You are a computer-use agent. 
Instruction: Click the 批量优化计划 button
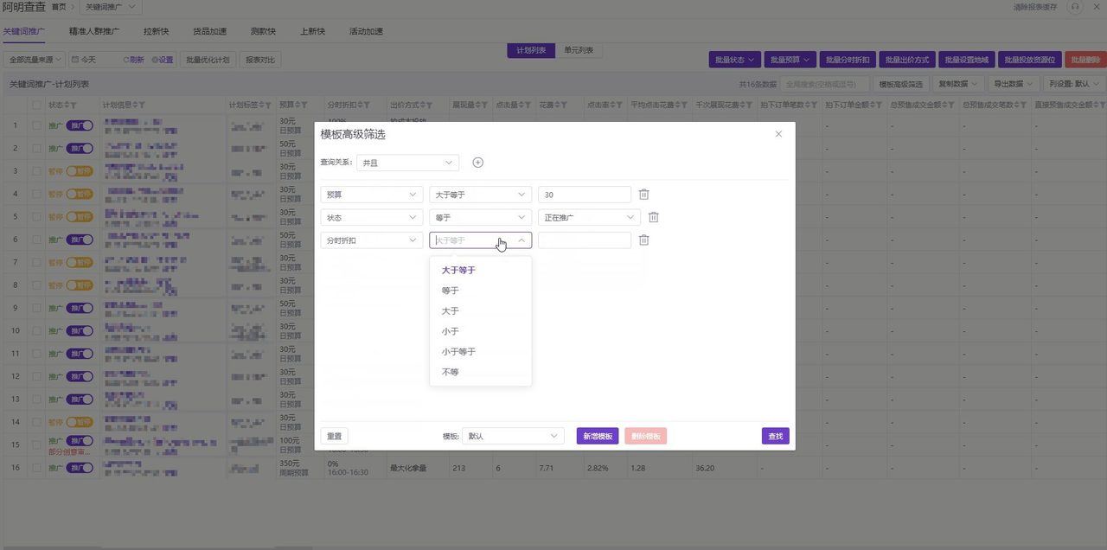(208, 60)
